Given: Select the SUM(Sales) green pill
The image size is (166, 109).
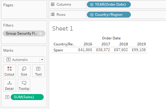Looking at the screenshot, I should coord(27,97).
